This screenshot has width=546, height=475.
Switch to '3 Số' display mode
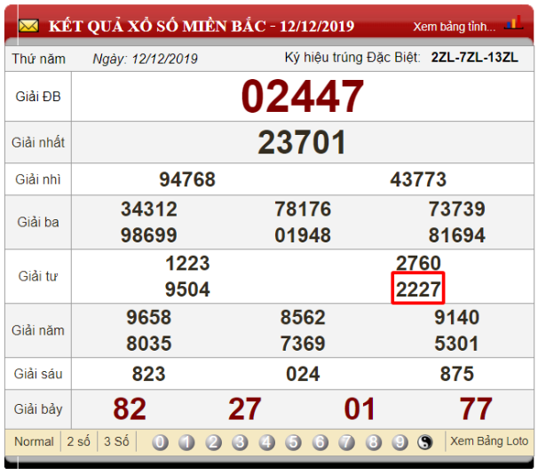[x=116, y=441]
